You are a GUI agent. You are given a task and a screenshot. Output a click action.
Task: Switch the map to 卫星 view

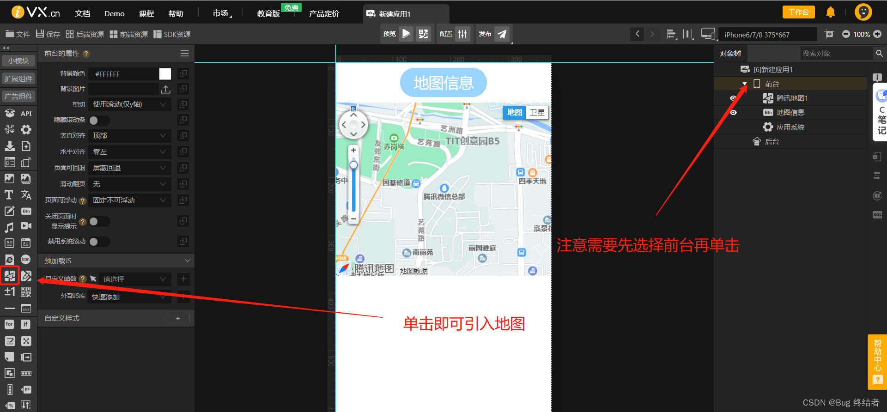pyautogui.click(x=537, y=112)
